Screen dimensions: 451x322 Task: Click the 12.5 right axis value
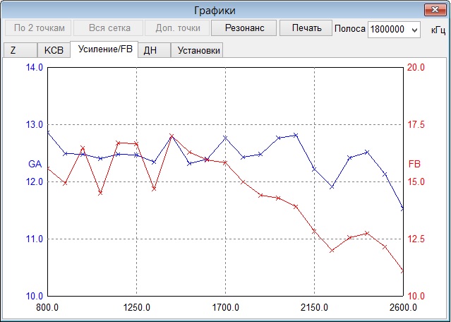point(416,239)
